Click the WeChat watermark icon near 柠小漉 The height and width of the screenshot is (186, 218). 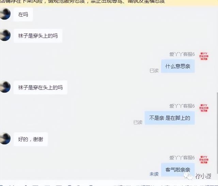pos(188,176)
